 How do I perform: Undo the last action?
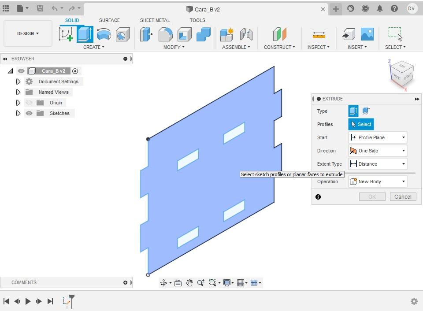pyautogui.click(x=55, y=8)
